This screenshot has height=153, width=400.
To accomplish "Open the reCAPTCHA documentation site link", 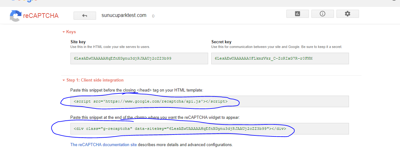I will pyautogui.click(x=104, y=145).
